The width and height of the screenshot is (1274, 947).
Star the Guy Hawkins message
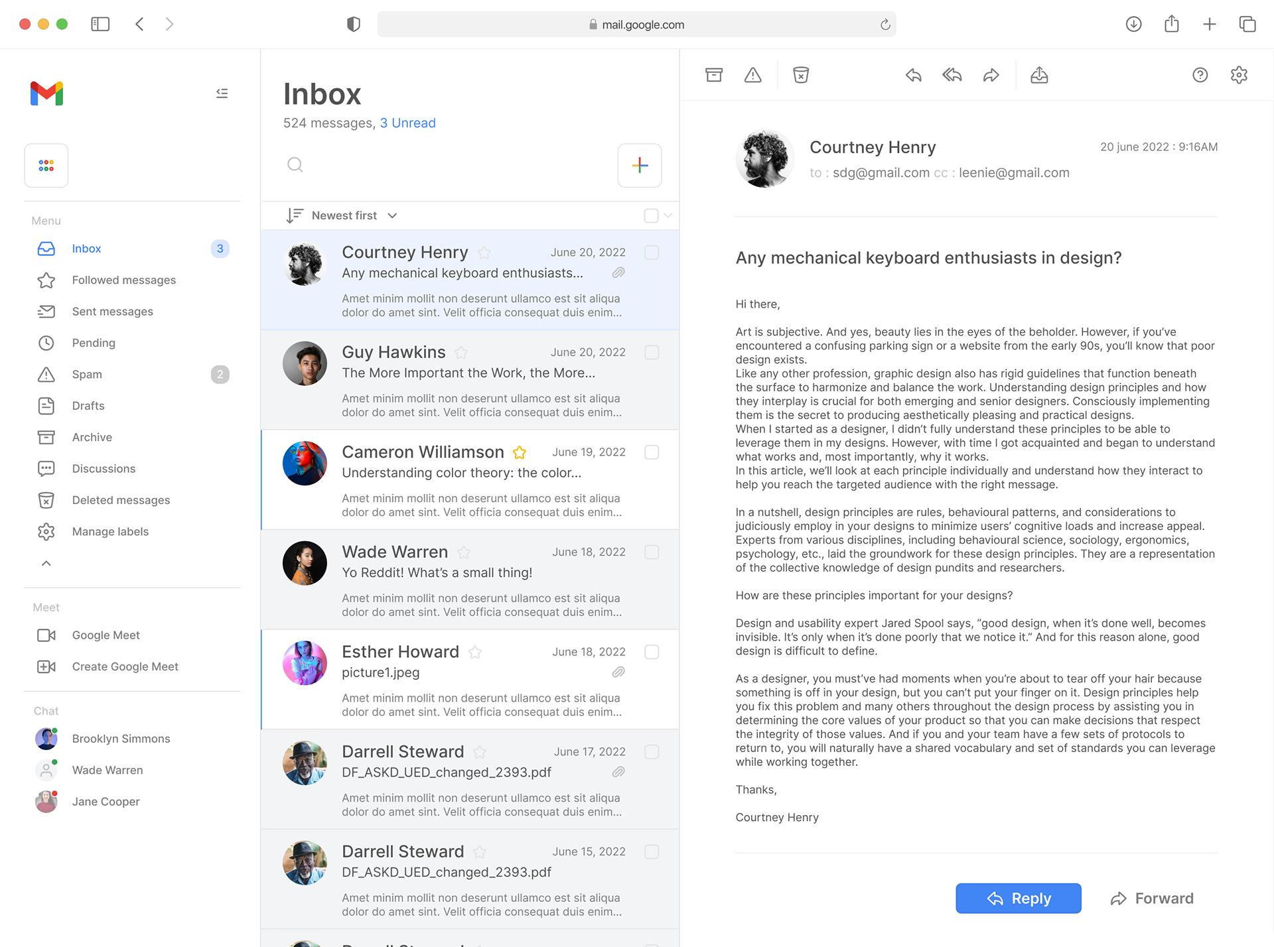(461, 353)
